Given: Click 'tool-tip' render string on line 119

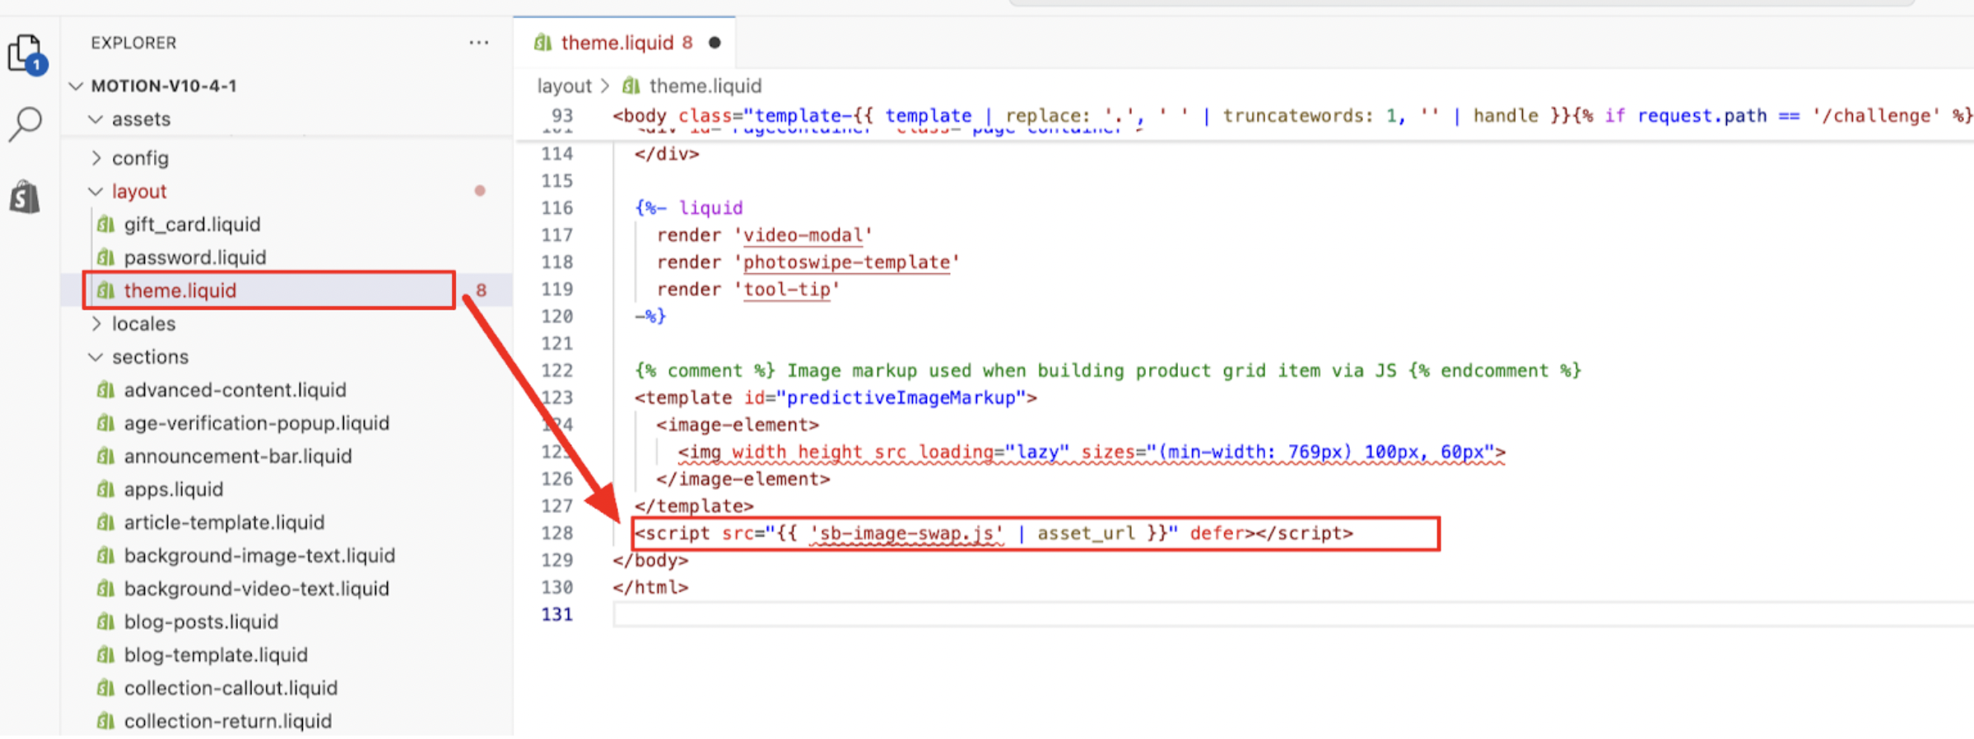Looking at the screenshot, I should point(787,290).
